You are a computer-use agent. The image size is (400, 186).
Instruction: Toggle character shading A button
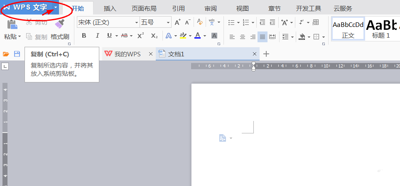(214, 36)
